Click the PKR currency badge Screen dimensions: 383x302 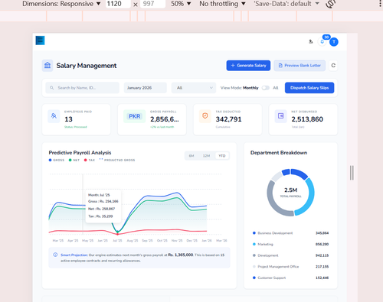point(134,116)
